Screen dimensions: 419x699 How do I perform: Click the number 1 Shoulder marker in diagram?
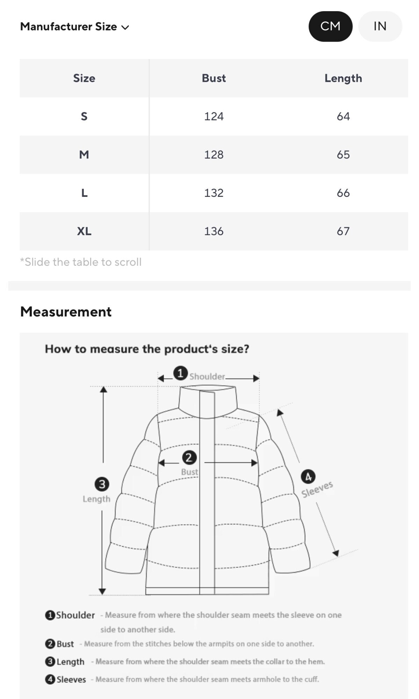click(180, 373)
